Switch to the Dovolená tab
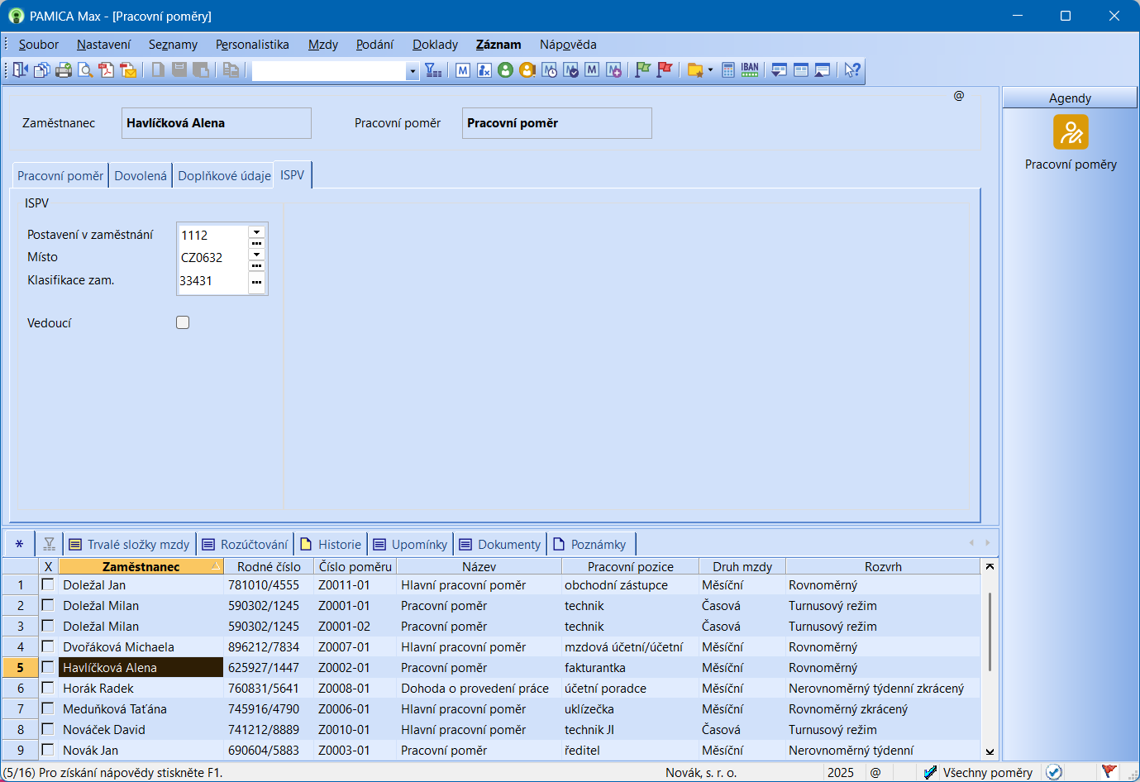 click(141, 175)
